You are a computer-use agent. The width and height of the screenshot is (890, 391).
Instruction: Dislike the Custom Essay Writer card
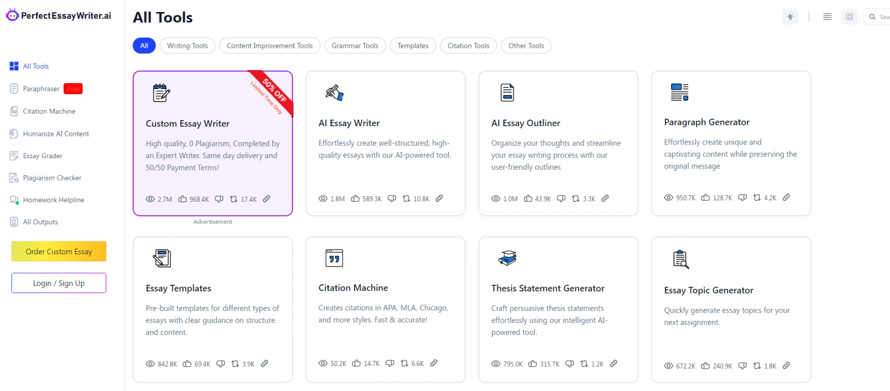[x=219, y=199]
